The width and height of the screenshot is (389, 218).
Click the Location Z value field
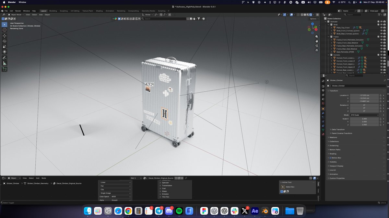pyautogui.click(x=364, y=101)
